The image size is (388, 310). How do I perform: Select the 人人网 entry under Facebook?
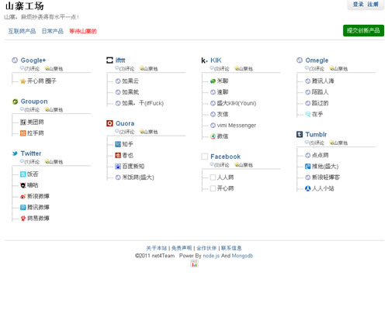tap(225, 177)
